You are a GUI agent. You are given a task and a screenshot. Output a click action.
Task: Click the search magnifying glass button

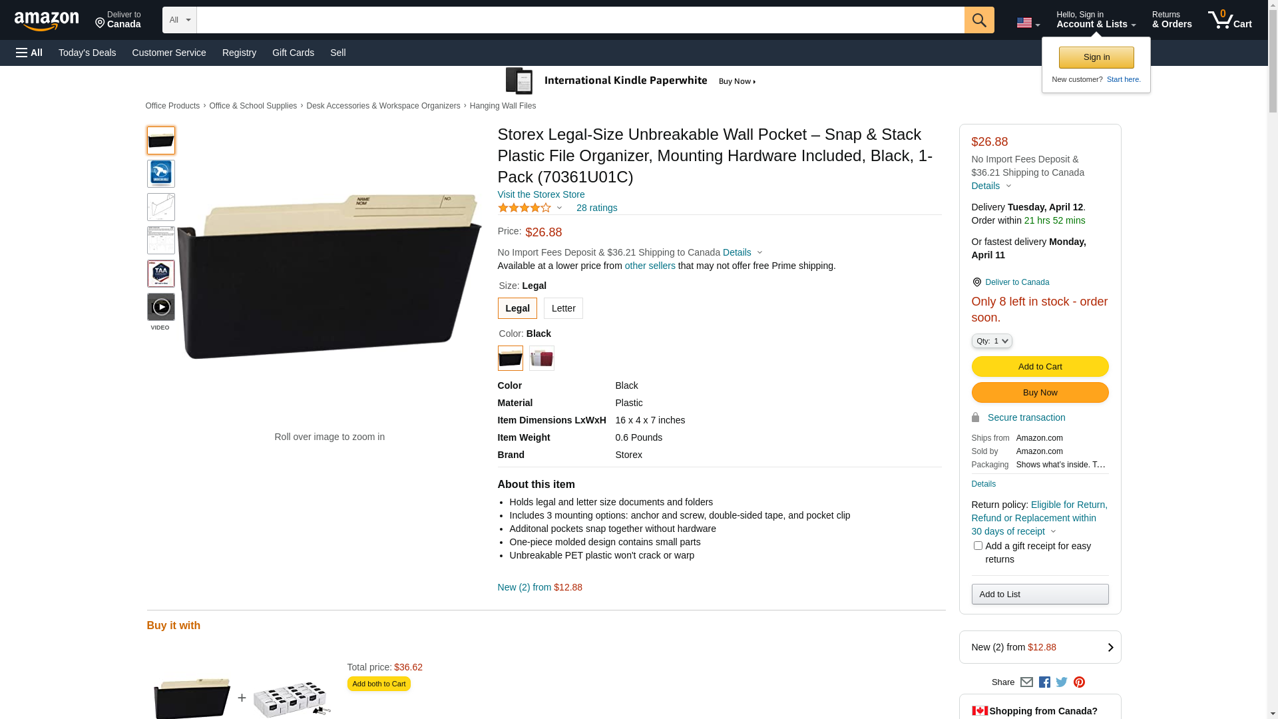978,20
